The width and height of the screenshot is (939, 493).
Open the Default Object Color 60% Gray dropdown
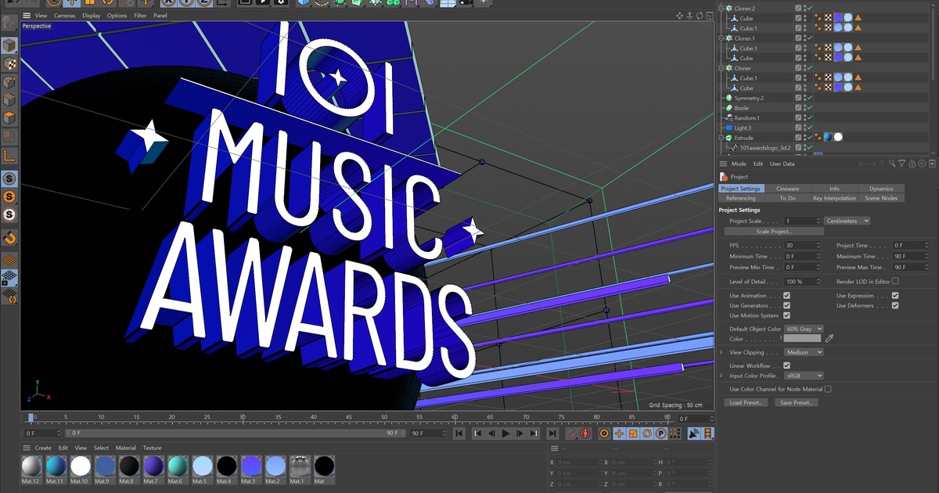(x=803, y=329)
